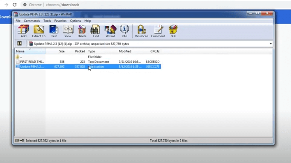Click the WinRAR title bar icon

16,14
